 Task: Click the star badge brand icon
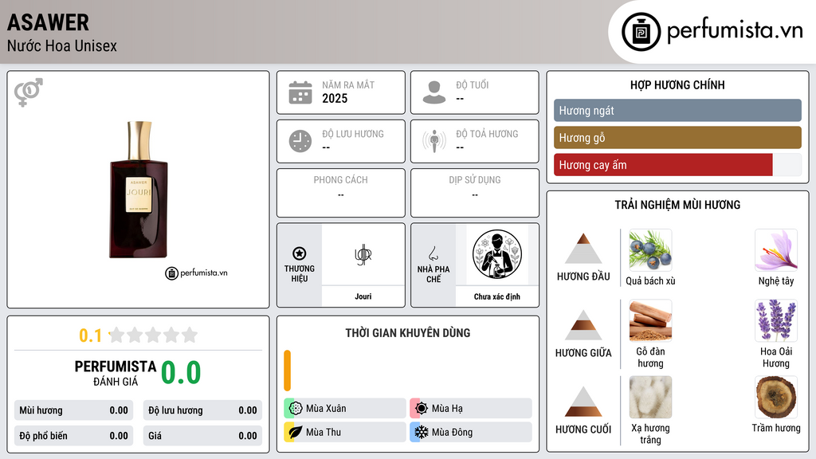(x=300, y=253)
